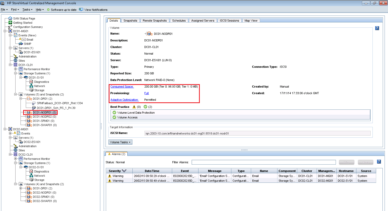Collapse the DC01-CL01 cluster tree node
The width and height of the screenshot is (388, 211).
coord(10,65)
